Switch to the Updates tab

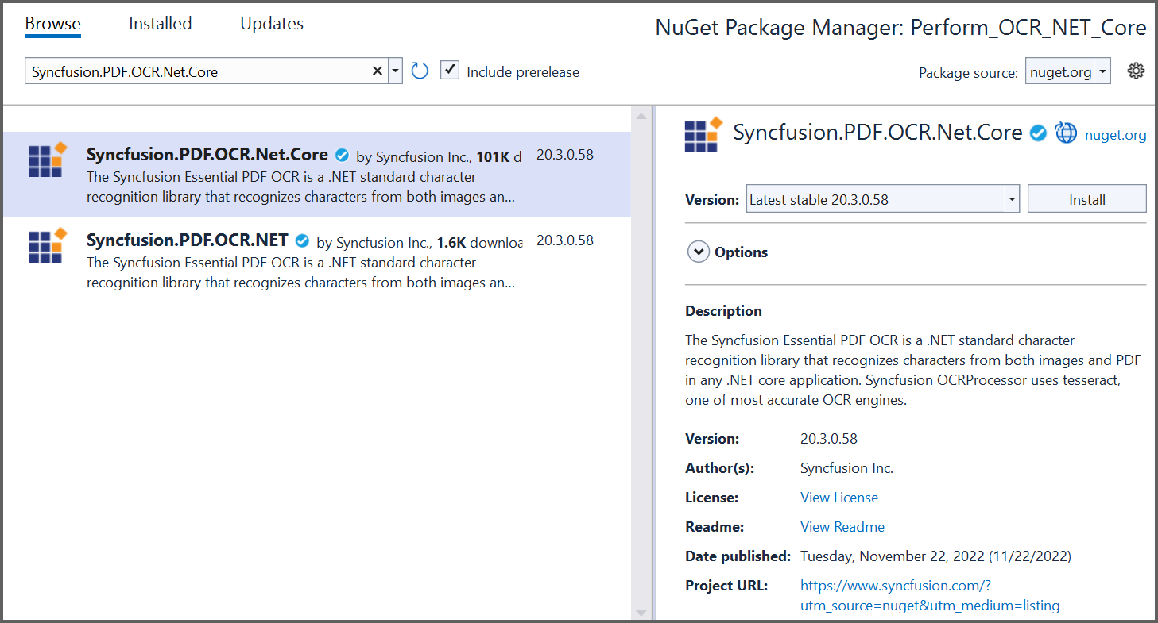(x=272, y=24)
